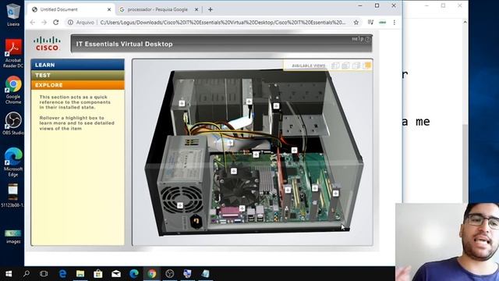Open the Chrome three-dot menu
Viewport: 499px width, 281px height.
(395, 23)
